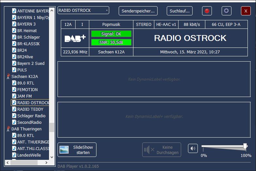Click the music note icon beside PULS

click(x=14, y=70)
